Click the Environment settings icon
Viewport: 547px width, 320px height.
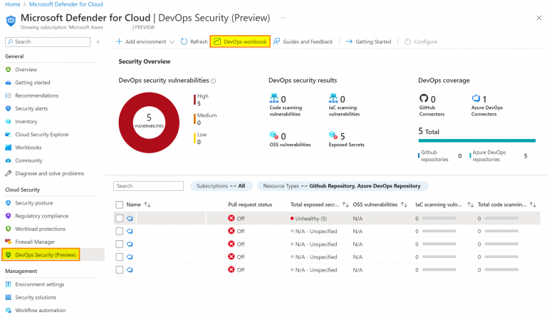[9, 284]
